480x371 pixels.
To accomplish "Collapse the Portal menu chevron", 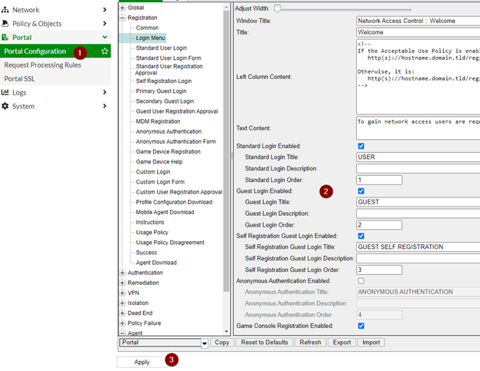I will [105, 38].
